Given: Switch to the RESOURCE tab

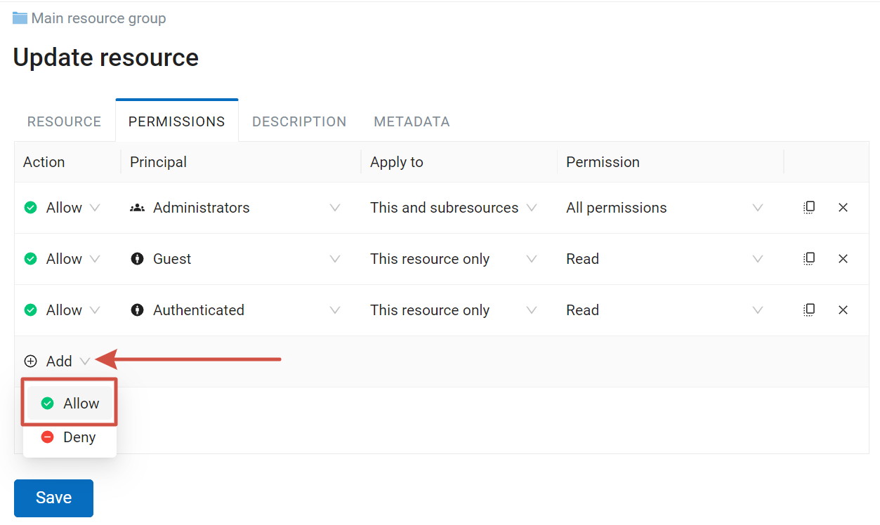Looking at the screenshot, I should (65, 121).
